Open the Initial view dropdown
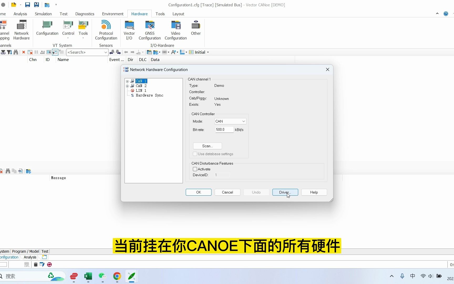The height and width of the screenshot is (284, 454). point(208,52)
